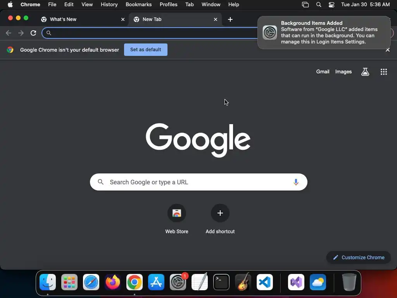Reload the page with the refresh icon
Viewport: 397px width, 298px height.
pyautogui.click(x=33, y=33)
